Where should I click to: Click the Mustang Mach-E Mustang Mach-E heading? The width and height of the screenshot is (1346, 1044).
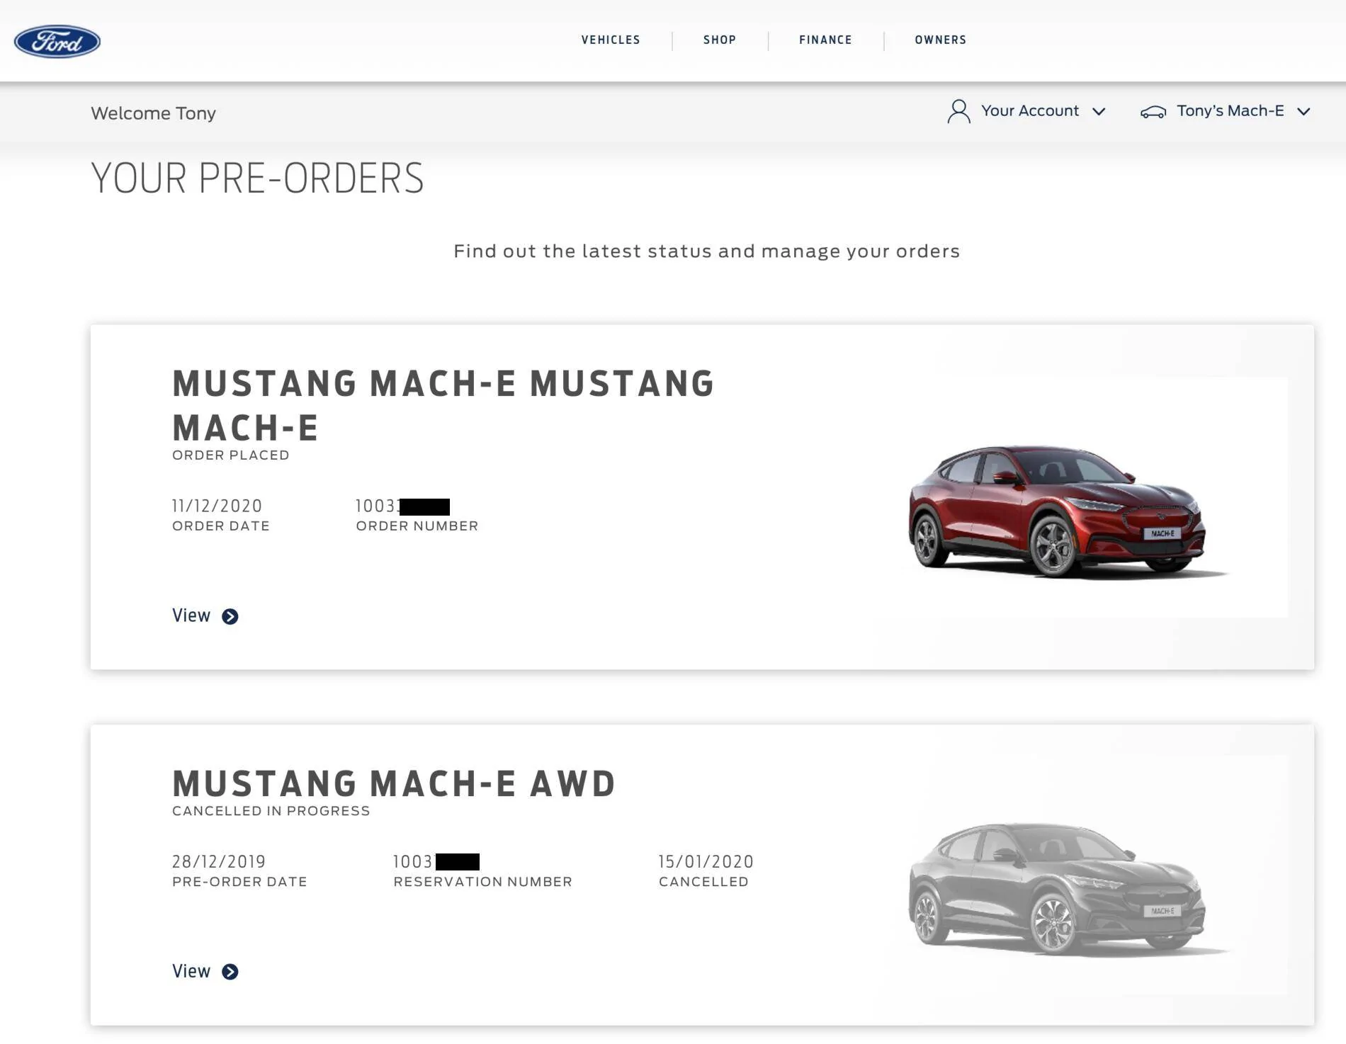pos(443,405)
